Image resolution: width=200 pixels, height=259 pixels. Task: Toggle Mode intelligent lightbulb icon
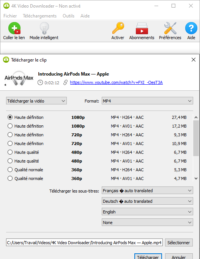pyautogui.click(x=44, y=28)
